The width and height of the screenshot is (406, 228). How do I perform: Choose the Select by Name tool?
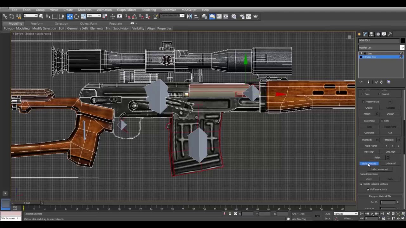pyautogui.click(x=48, y=16)
